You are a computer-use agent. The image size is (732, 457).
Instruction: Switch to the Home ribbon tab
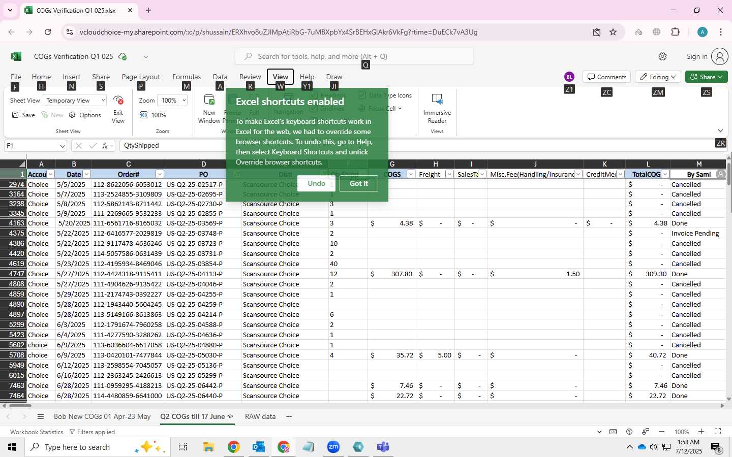[x=41, y=77]
